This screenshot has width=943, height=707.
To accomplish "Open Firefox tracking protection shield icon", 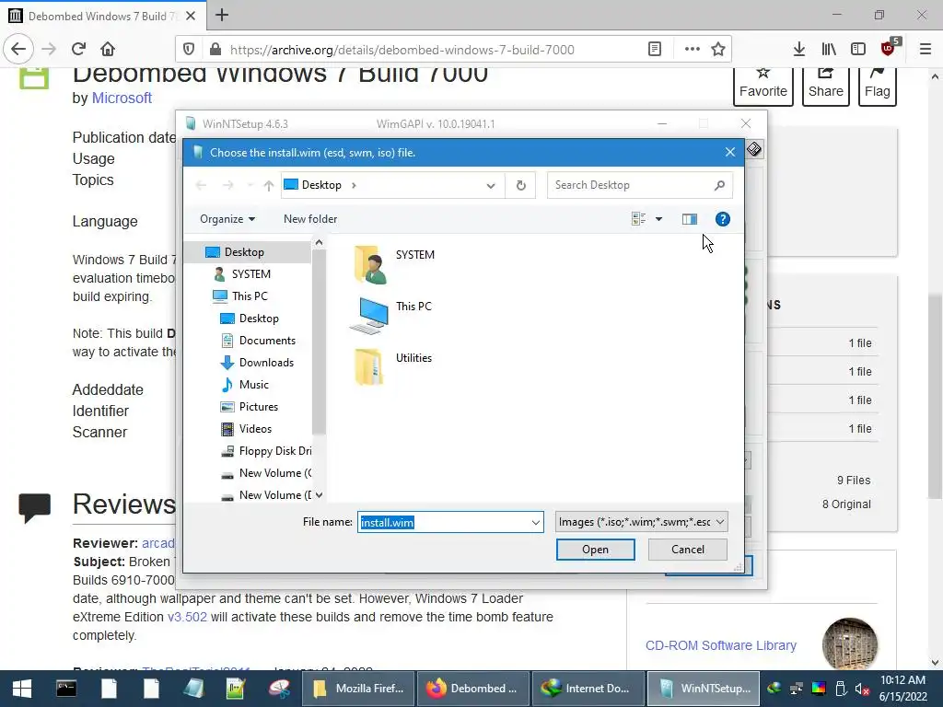I will [x=189, y=50].
